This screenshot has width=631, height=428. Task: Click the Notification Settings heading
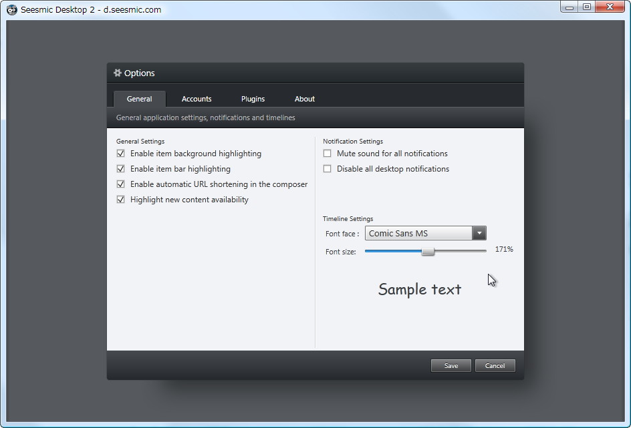tap(353, 142)
